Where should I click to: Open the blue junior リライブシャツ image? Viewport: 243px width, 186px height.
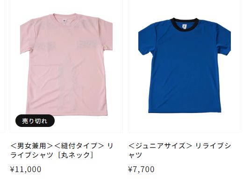coord(185,66)
